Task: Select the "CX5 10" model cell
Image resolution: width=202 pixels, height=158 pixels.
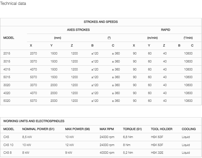Action: click(8, 145)
